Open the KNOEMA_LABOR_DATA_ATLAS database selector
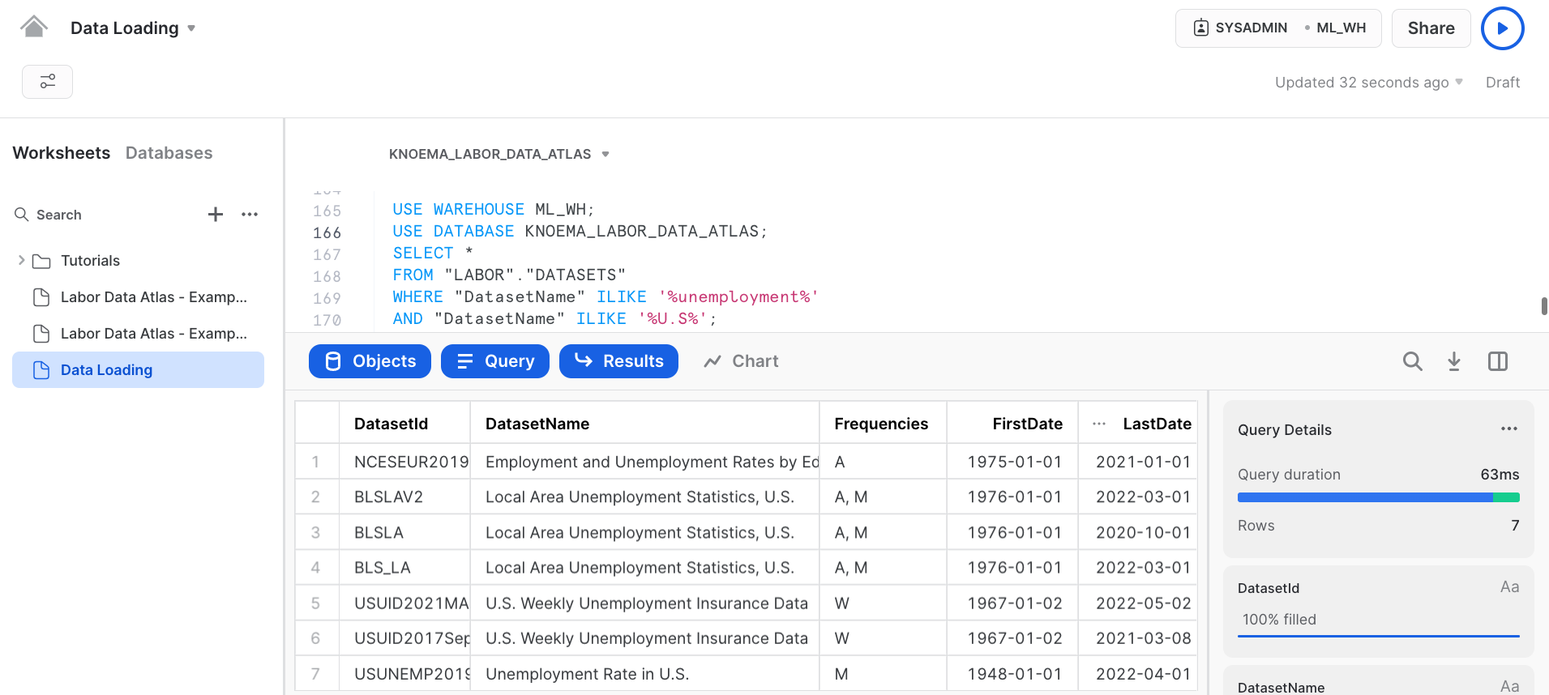This screenshot has height=695, width=1549. pos(499,154)
